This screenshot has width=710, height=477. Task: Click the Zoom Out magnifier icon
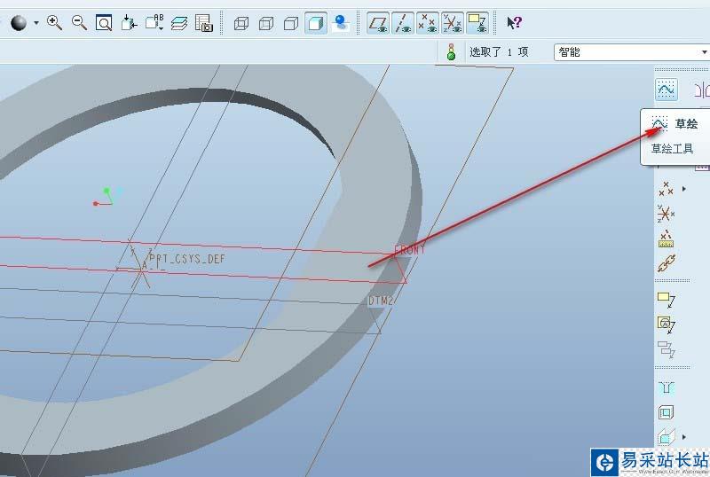tap(80, 23)
